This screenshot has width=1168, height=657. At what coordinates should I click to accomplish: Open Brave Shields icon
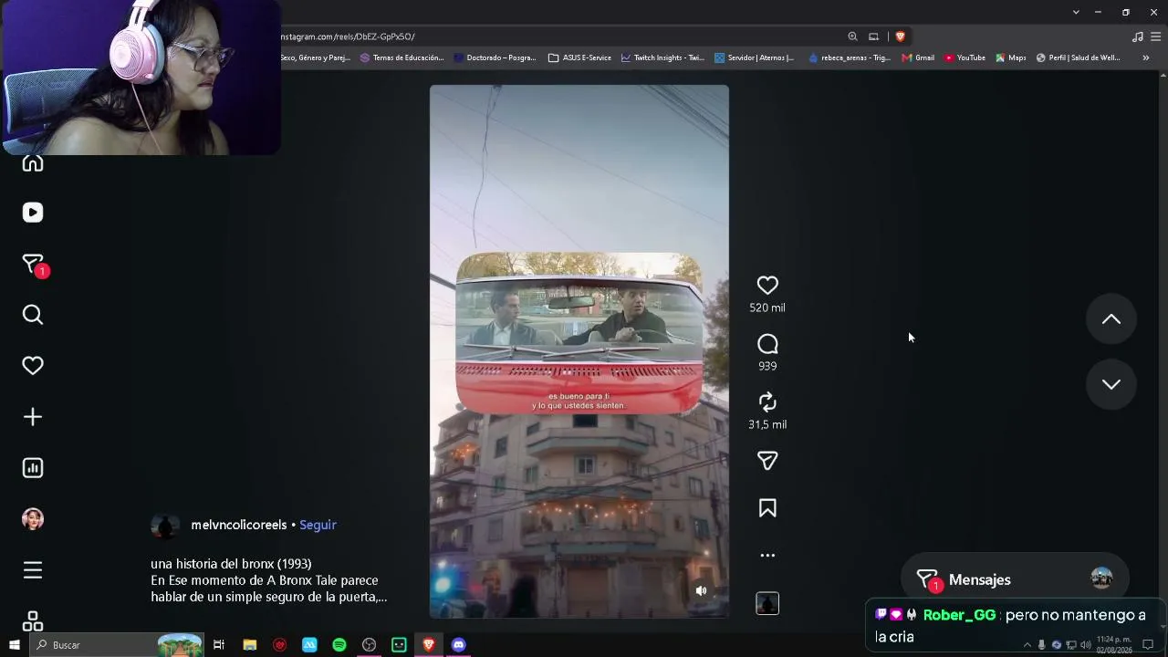point(900,36)
